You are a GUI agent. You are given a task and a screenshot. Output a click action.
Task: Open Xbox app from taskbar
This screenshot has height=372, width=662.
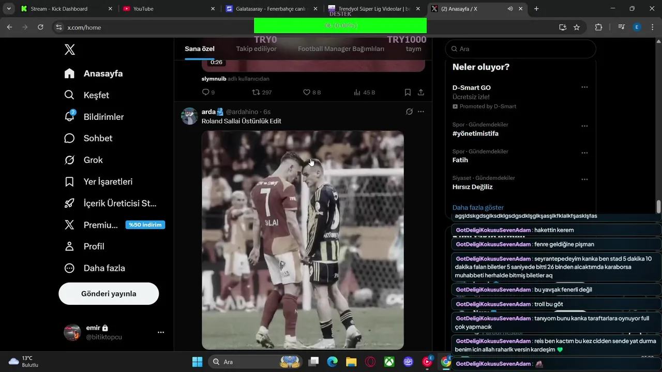click(x=389, y=362)
